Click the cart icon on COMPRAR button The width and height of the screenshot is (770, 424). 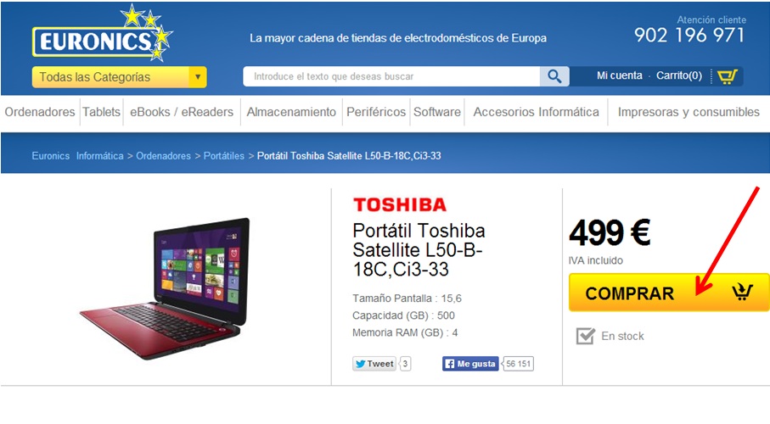click(742, 292)
